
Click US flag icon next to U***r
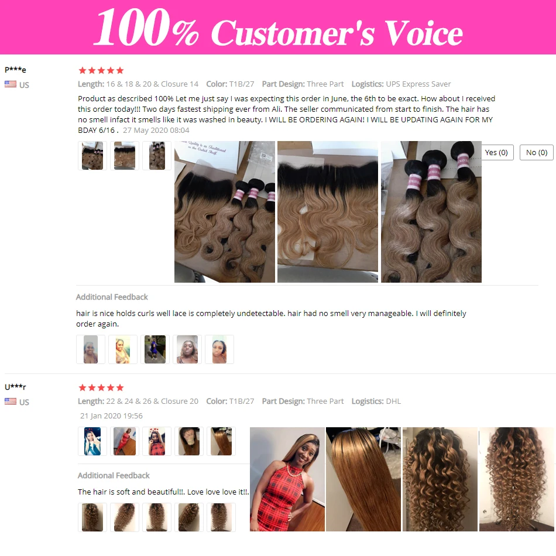pos(11,401)
